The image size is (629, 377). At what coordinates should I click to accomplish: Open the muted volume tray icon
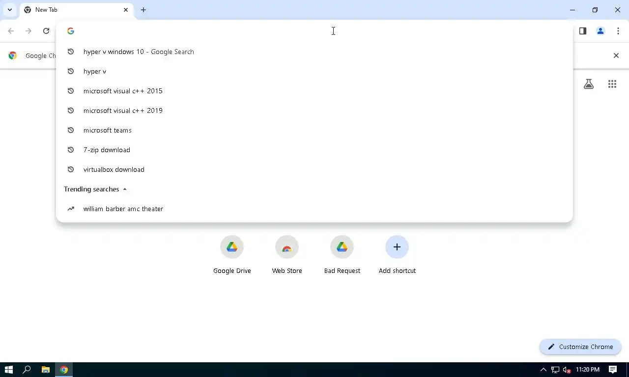(x=567, y=370)
